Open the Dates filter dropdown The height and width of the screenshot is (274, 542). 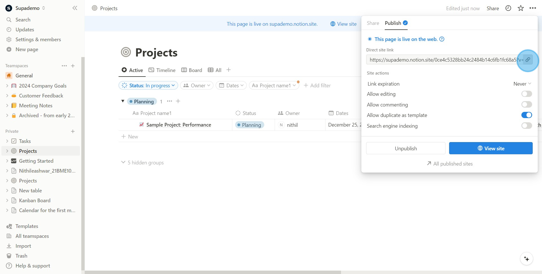(x=231, y=85)
